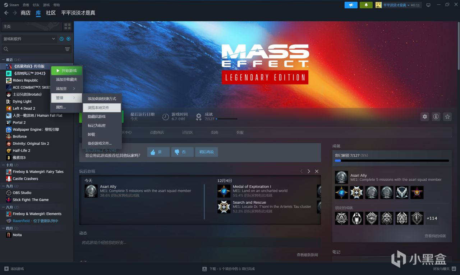Open the +114 locked achievements tile
Viewport: 460px width, 275px height.
(432, 218)
